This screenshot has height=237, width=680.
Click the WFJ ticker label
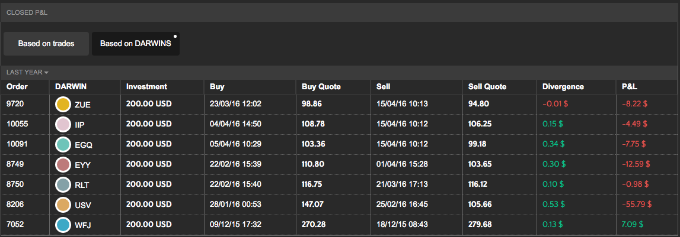[x=83, y=225]
